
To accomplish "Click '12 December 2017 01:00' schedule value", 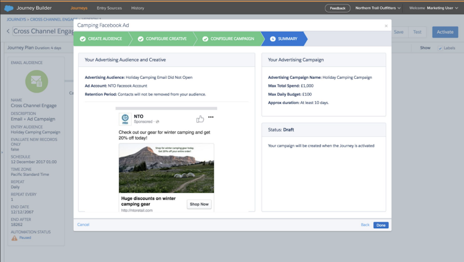I will (34, 162).
